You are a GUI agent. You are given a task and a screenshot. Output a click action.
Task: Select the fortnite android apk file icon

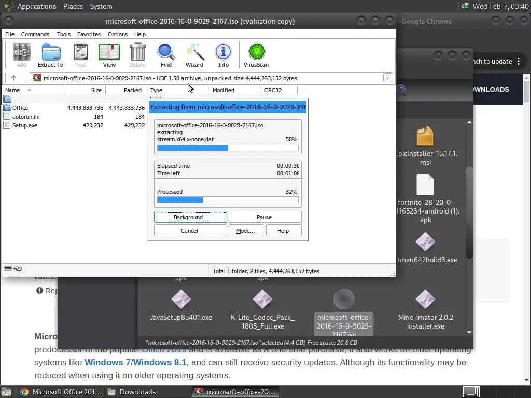425,184
